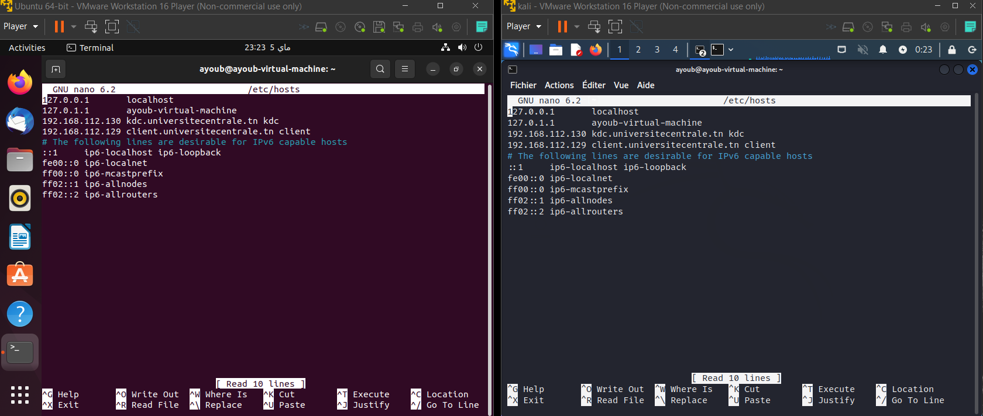
Task: Switch to Kali workspace 4
Action: click(x=676, y=50)
